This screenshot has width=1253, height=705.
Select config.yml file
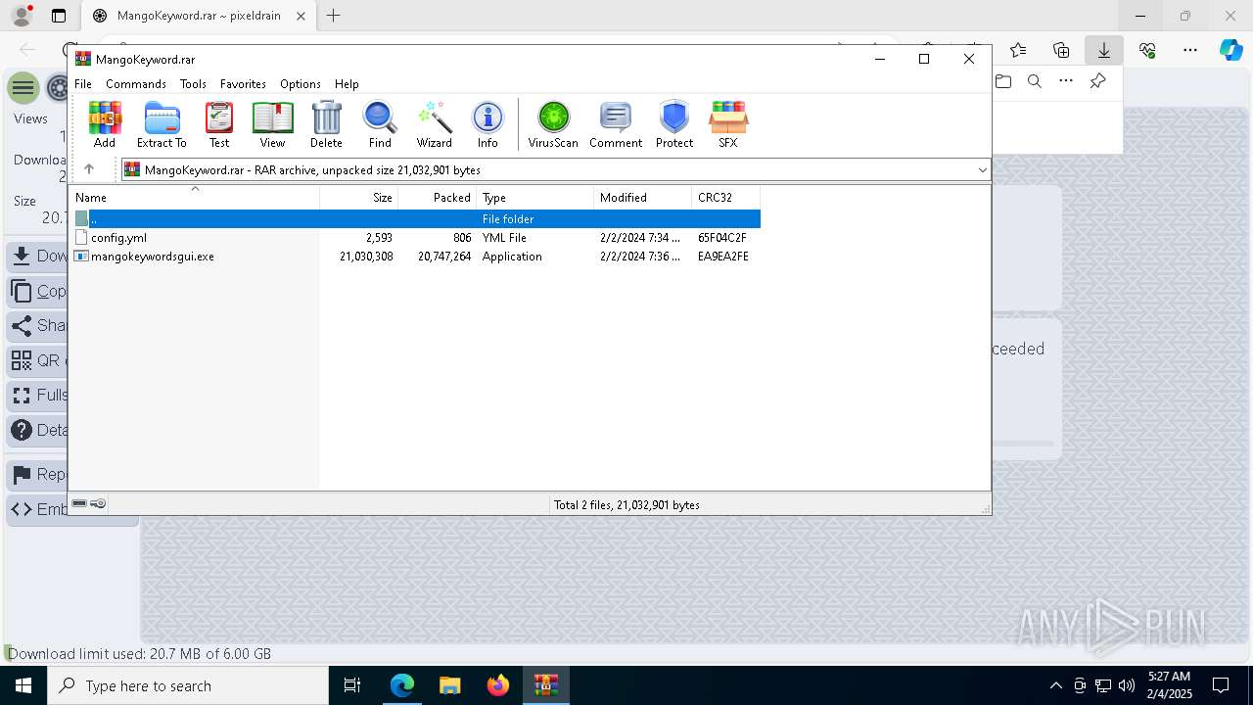point(118,237)
